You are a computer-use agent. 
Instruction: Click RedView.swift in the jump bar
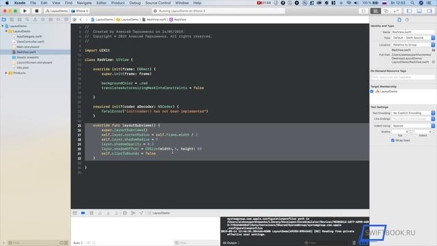[154, 20]
